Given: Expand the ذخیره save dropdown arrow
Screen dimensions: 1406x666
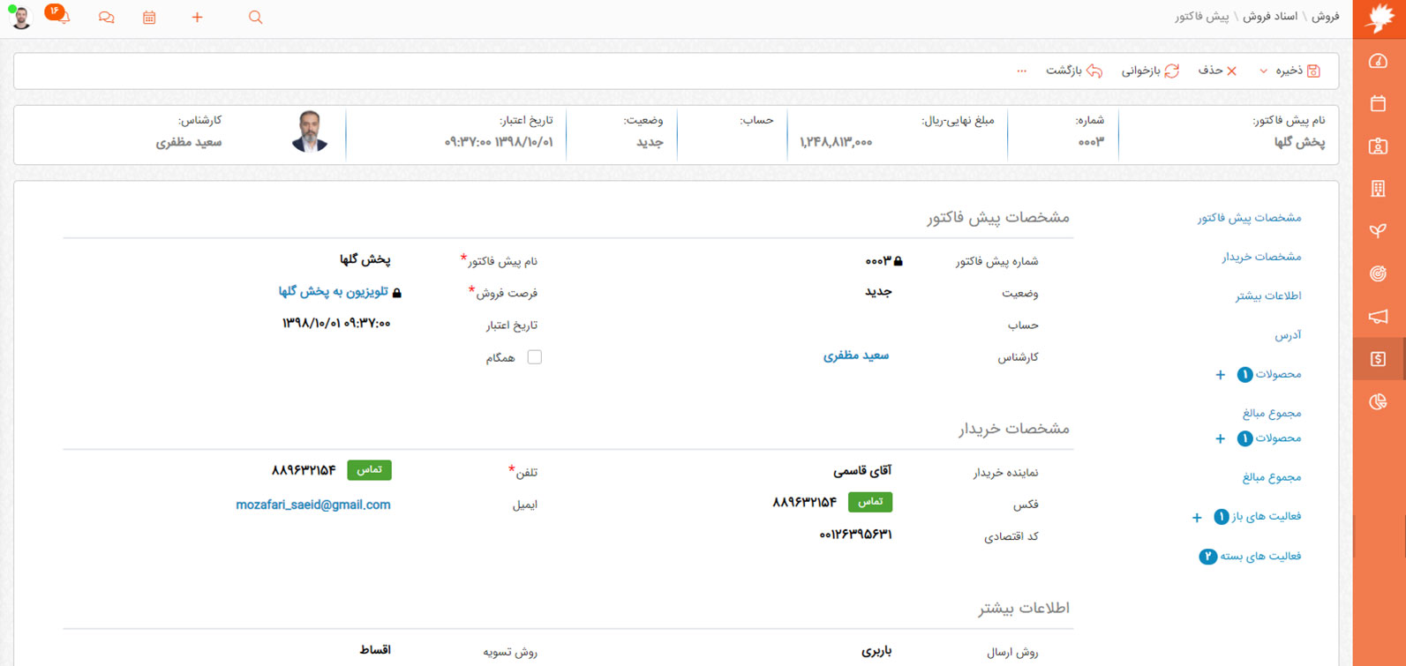Looking at the screenshot, I should pyautogui.click(x=1263, y=71).
